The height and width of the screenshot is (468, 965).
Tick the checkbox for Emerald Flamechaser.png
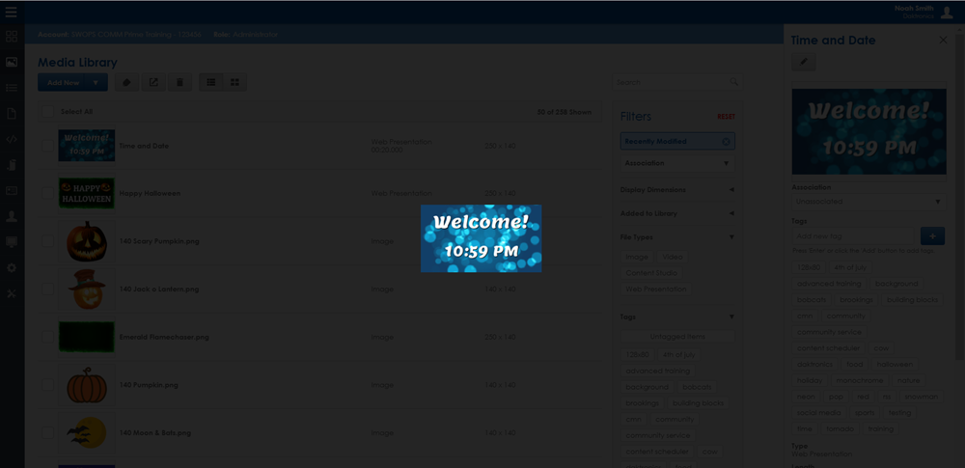click(47, 337)
